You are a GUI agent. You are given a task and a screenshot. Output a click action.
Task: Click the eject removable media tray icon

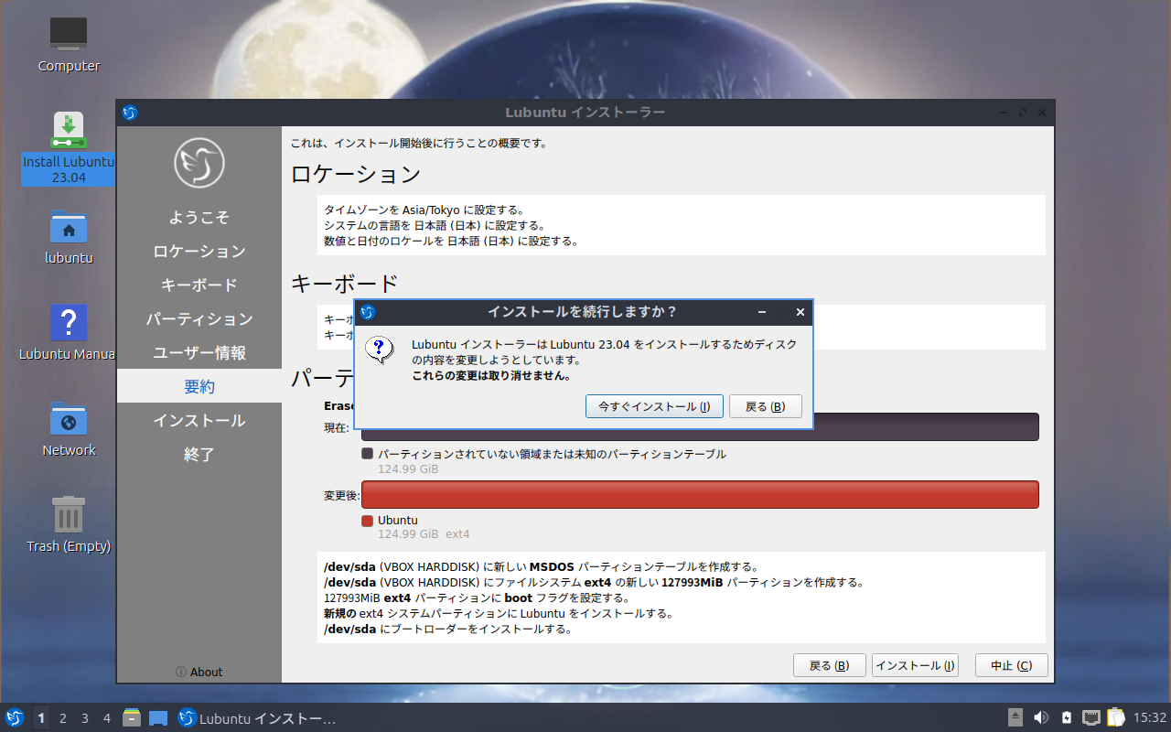(x=1015, y=717)
